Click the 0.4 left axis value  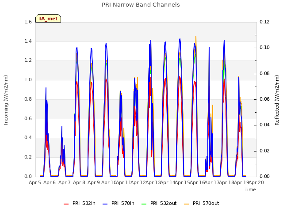coord(28,138)
